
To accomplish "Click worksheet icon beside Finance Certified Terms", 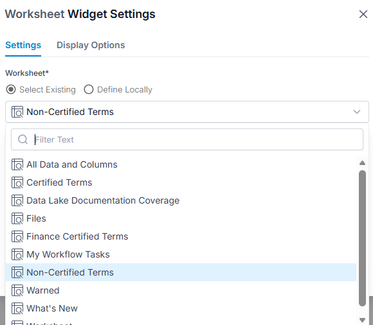I will [x=17, y=236].
